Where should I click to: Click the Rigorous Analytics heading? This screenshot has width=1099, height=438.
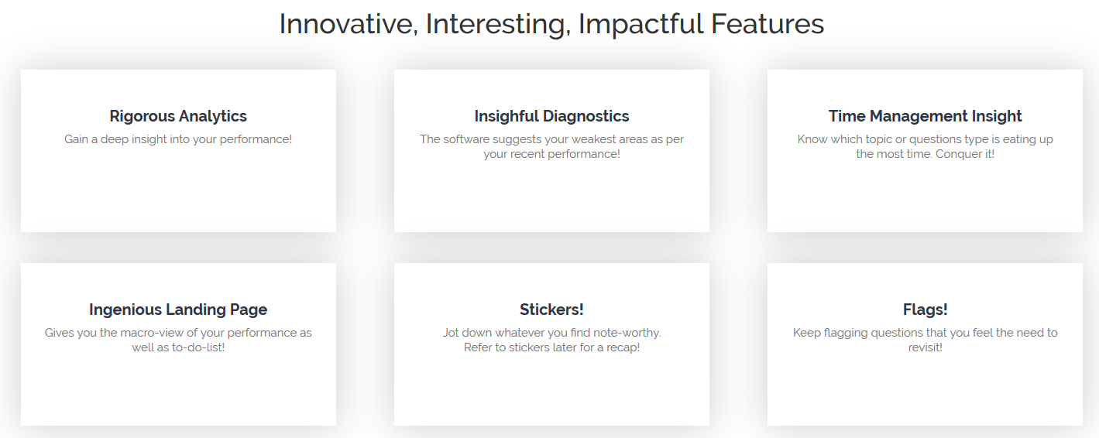pos(178,116)
